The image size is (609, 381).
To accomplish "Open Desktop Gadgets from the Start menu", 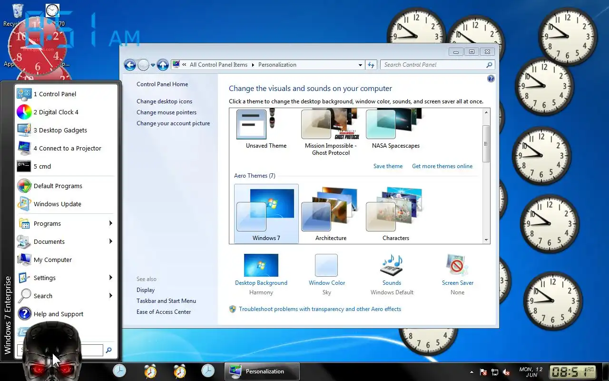I will [x=67, y=130].
